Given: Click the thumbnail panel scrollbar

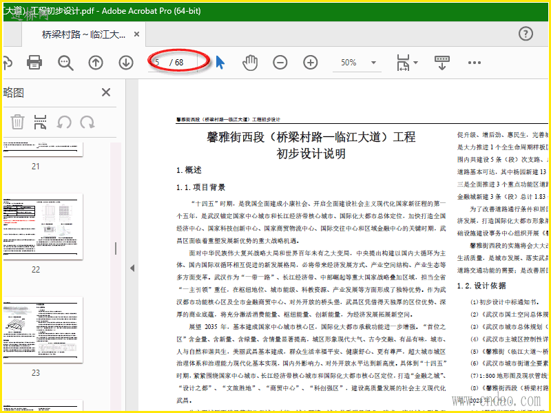Looking at the screenshot, I should (x=116, y=277).
